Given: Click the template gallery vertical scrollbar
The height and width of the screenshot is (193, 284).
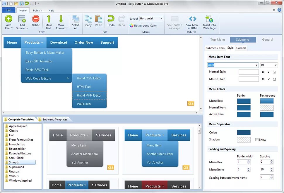Looking at the screenshot, I should point(200,156).
